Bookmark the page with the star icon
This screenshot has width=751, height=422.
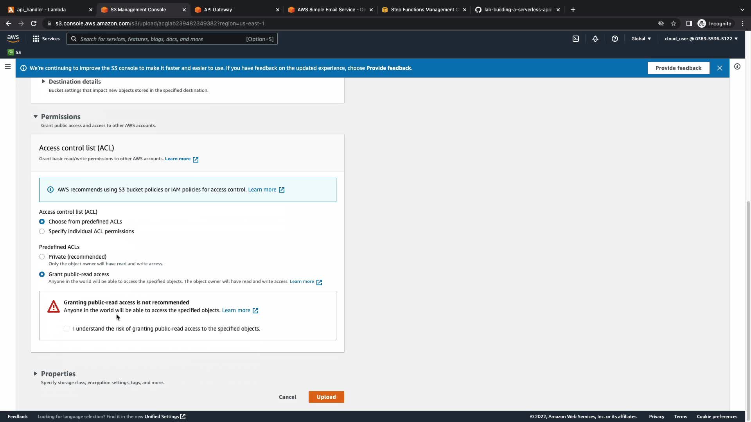click(x=673, y=23)
